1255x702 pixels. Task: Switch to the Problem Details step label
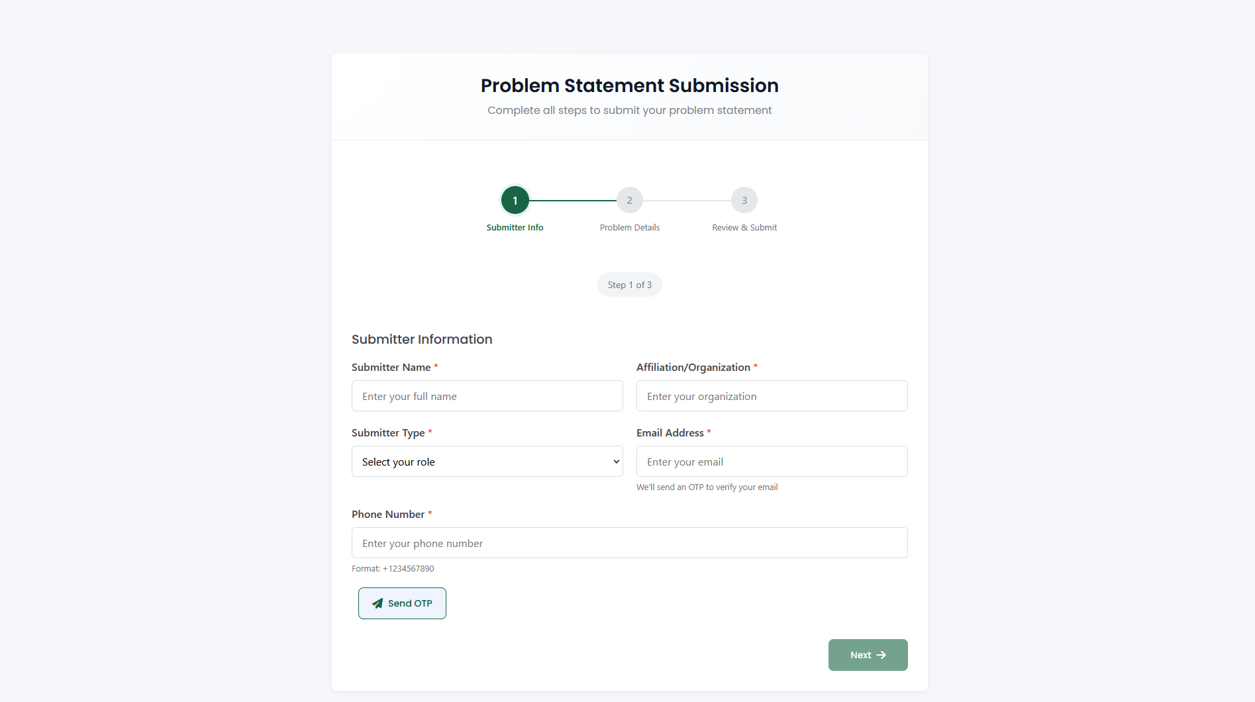[629, 227]
